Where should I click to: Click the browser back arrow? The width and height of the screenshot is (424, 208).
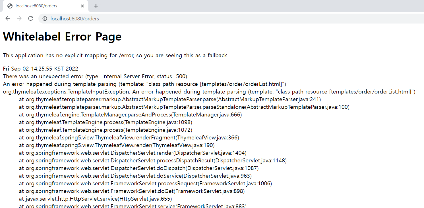(8, 18)
